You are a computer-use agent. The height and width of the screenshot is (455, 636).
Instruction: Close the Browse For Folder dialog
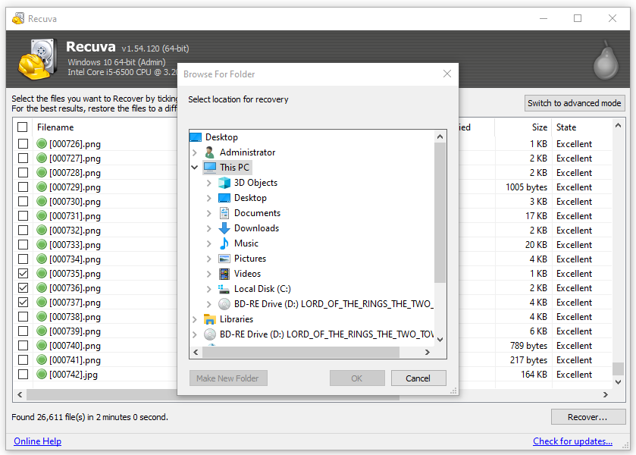coord(447,74)
